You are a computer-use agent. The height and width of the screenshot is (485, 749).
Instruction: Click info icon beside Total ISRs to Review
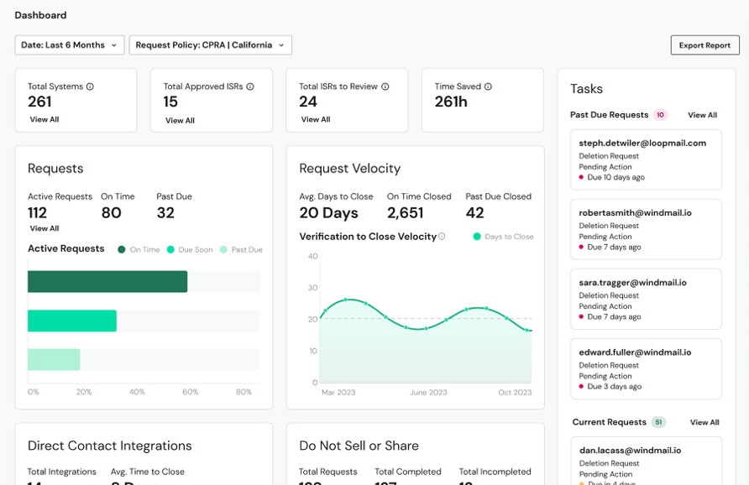pyautogui.click(x=385, y=86)
